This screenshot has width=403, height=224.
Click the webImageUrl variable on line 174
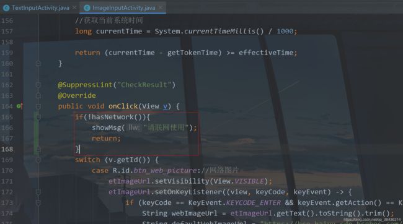coord(194,213)
